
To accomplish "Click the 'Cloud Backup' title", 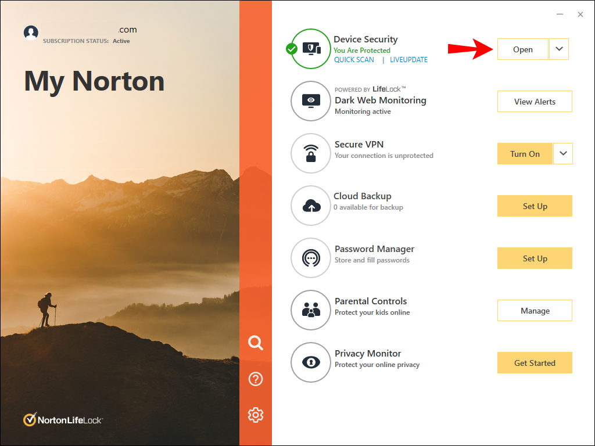I will (363, 196).
